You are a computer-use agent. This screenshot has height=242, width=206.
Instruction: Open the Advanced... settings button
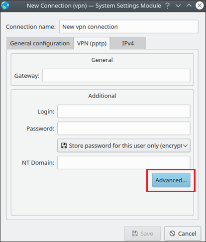click(x=171, y=180)
